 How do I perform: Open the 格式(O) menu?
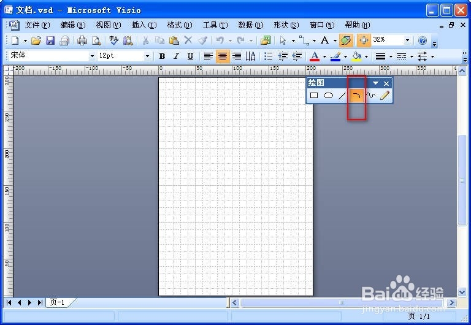click(180, 25)
